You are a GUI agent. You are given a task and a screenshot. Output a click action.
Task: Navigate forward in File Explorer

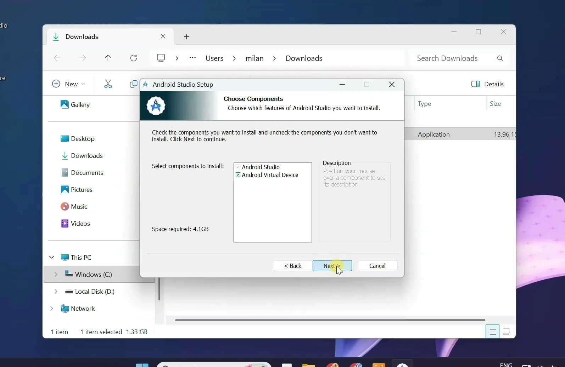pyautogui.click(x=83, y=58)
